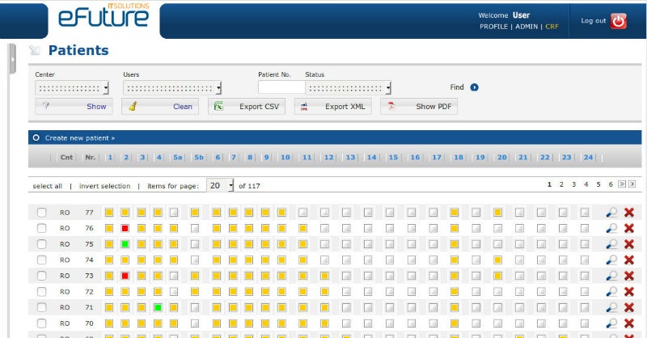
Task: Open the ADMIN menu link
Action: tap(526, 27)
